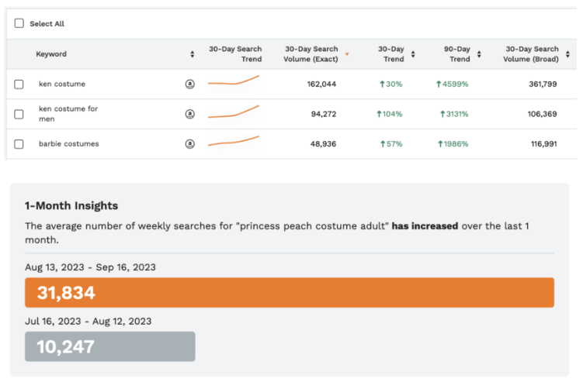This screenshot has height=389, width=583.
Task: Tick the checkbox for ken costume
Action: tap(19, 84)
